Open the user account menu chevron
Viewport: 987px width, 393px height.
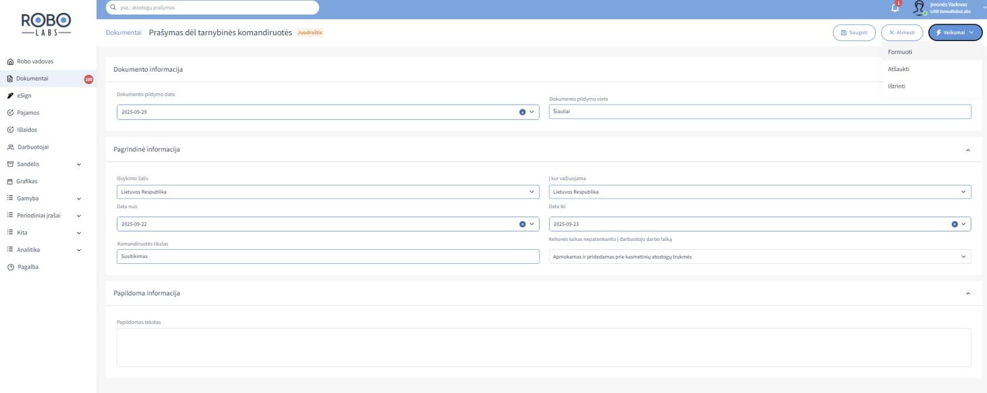[984, 8]
